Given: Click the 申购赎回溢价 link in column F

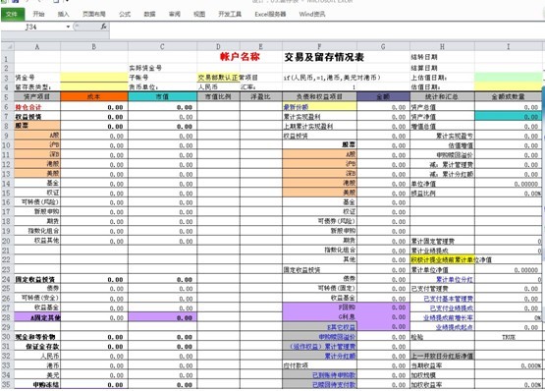Looking at the screenshot, I should [x=337, y=337].
